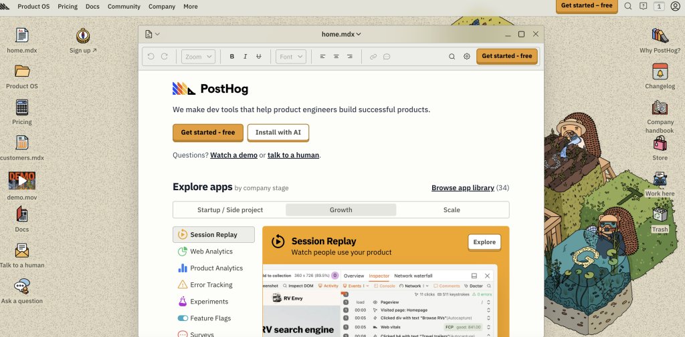This screenshot has width=685, height=337.
Task: Open the Community menu item
Action: click(x=124, y=7)
